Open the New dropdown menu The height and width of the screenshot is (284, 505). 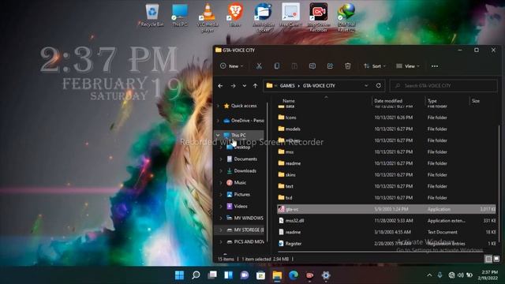(x=232, y=66)
